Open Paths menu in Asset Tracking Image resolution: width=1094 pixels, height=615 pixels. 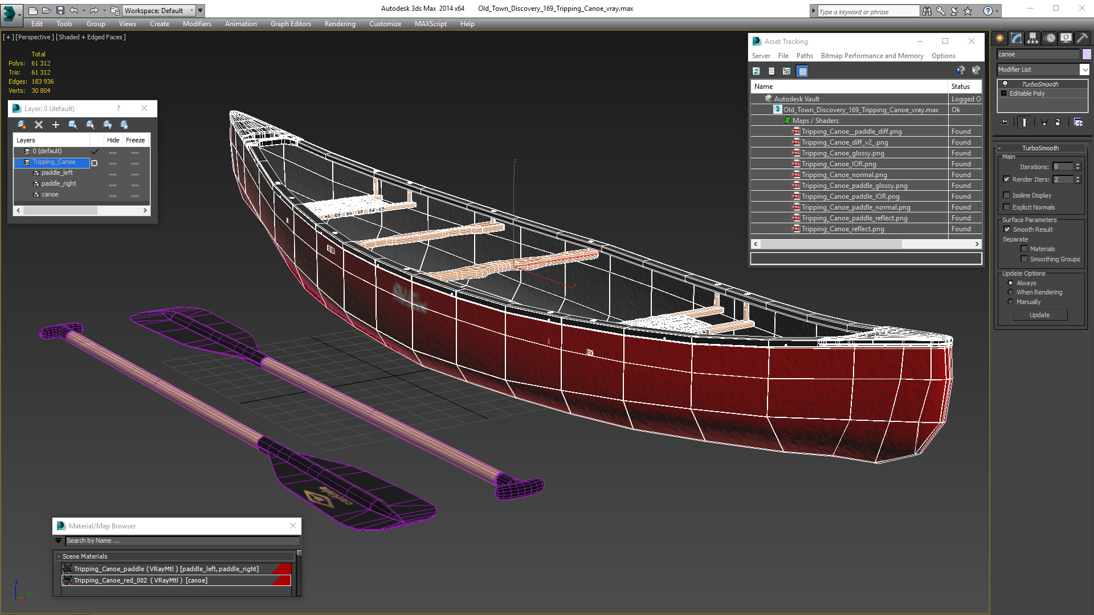coord(805,56)
